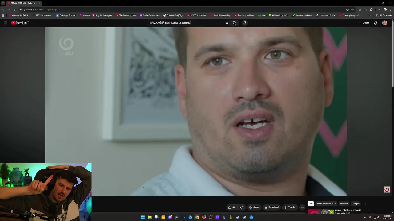Show hidden system tray icons

coord(365,217)
